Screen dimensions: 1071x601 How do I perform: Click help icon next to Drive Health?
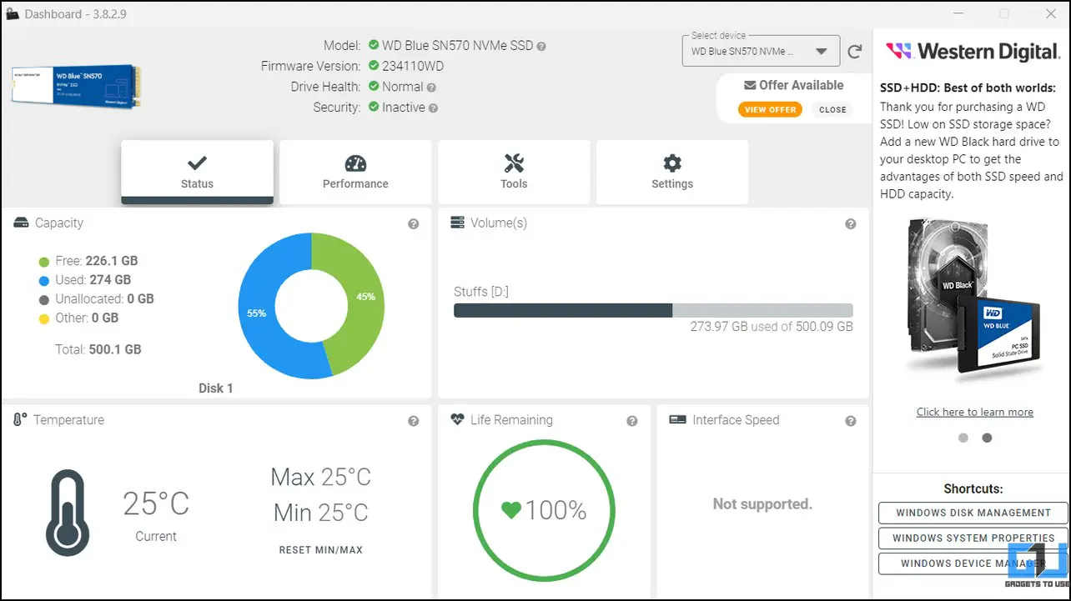432,88
